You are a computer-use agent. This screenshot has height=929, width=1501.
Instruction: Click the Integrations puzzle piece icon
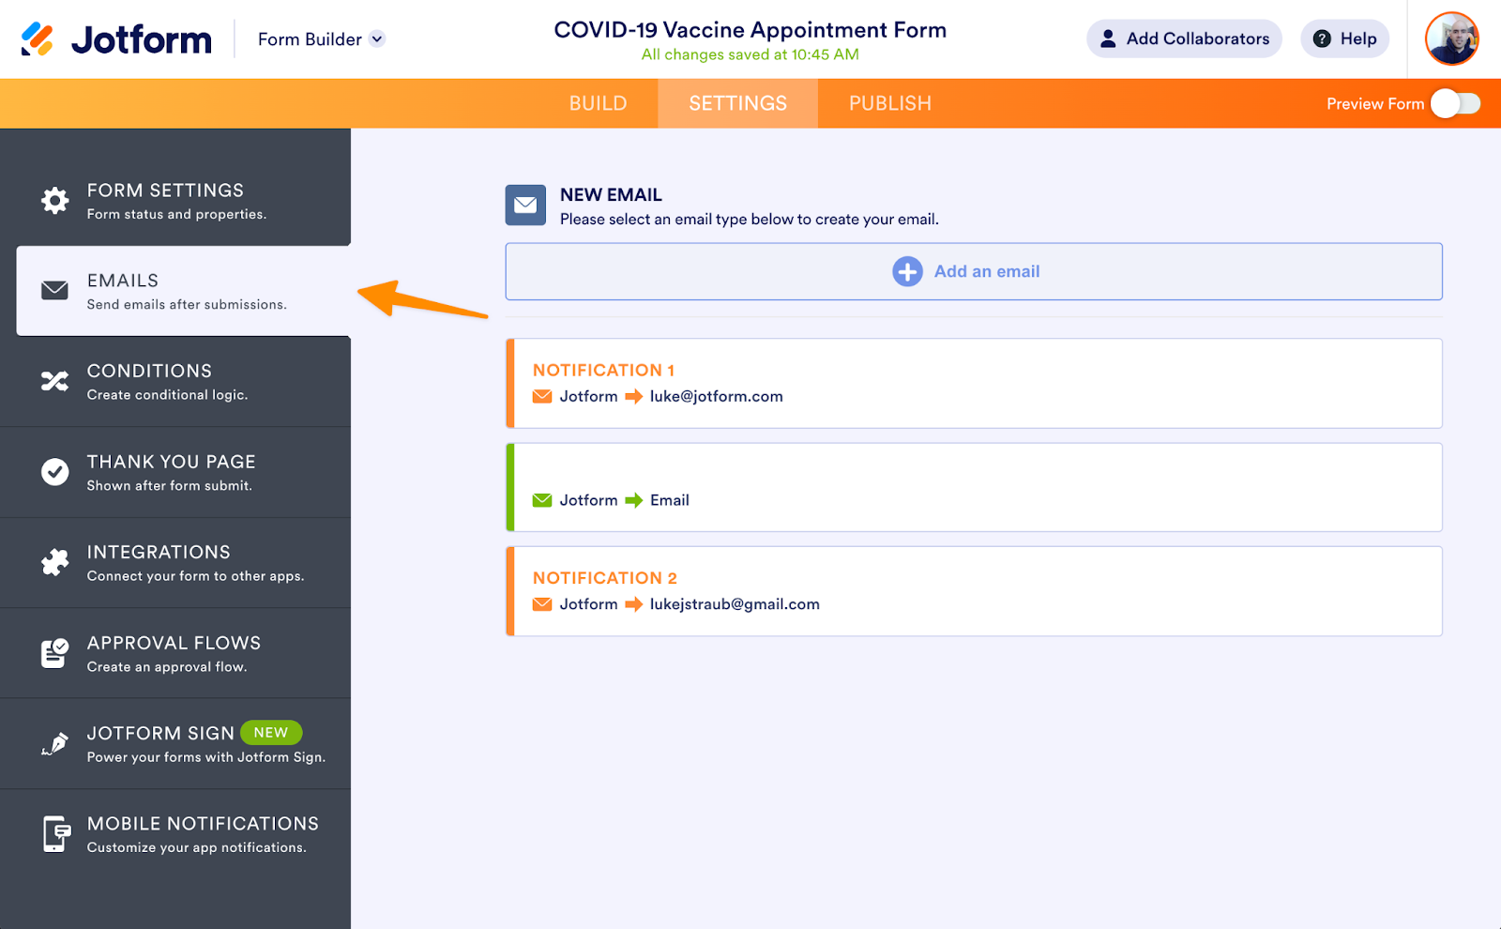(x=55, y=562)
